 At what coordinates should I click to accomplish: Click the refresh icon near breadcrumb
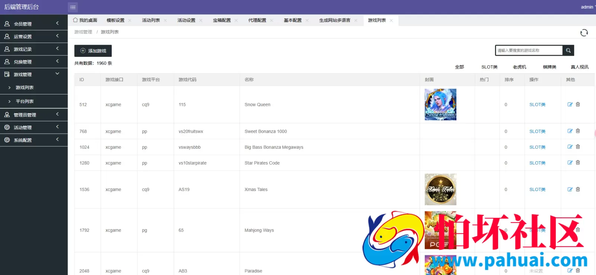(x=584, y=33)
